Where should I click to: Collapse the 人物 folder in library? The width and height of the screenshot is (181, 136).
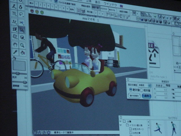click(x=120, y=122)
